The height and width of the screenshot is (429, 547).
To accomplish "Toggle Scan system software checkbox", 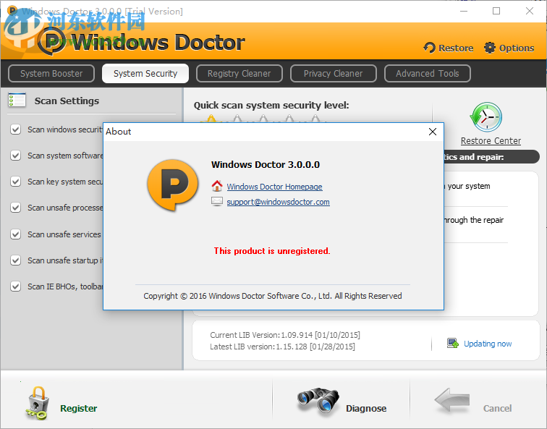I will pyautogui.click(x=15, y=156).
